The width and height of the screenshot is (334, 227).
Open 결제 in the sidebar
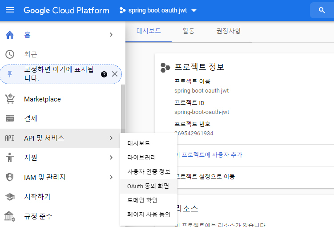[x=30, y=118]
